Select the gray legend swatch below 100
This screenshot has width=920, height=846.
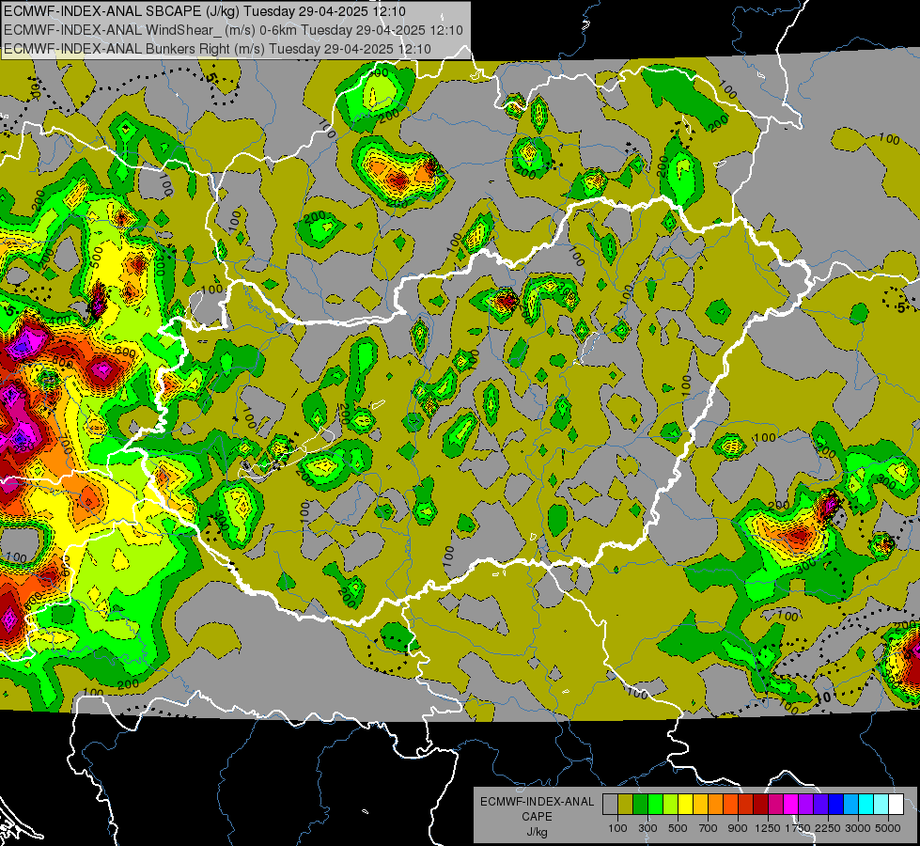click(x=610, y=805)
